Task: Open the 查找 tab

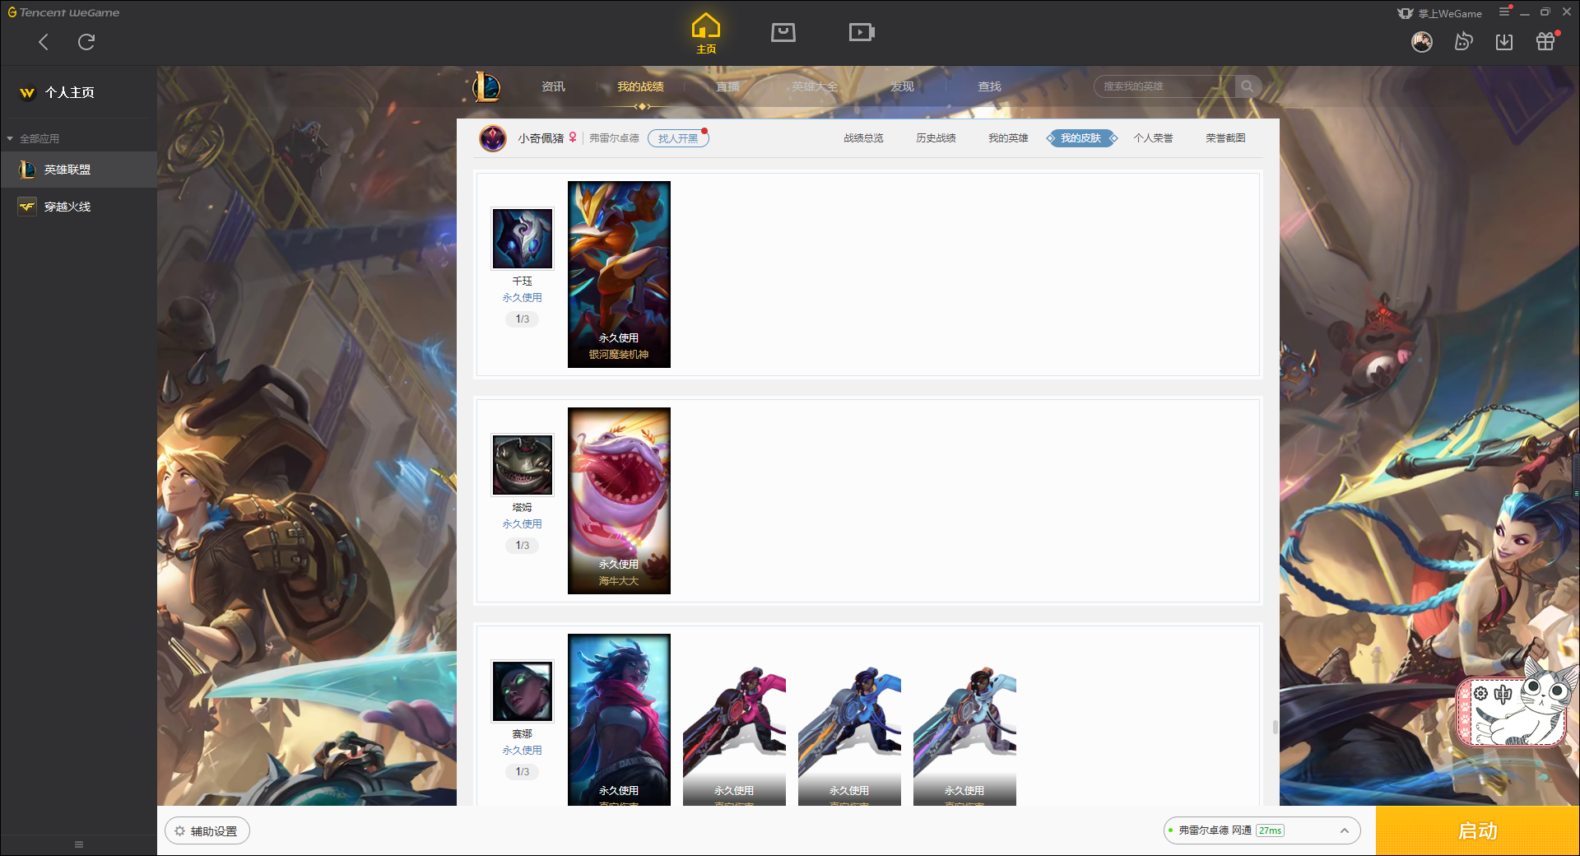Action: 989,86
